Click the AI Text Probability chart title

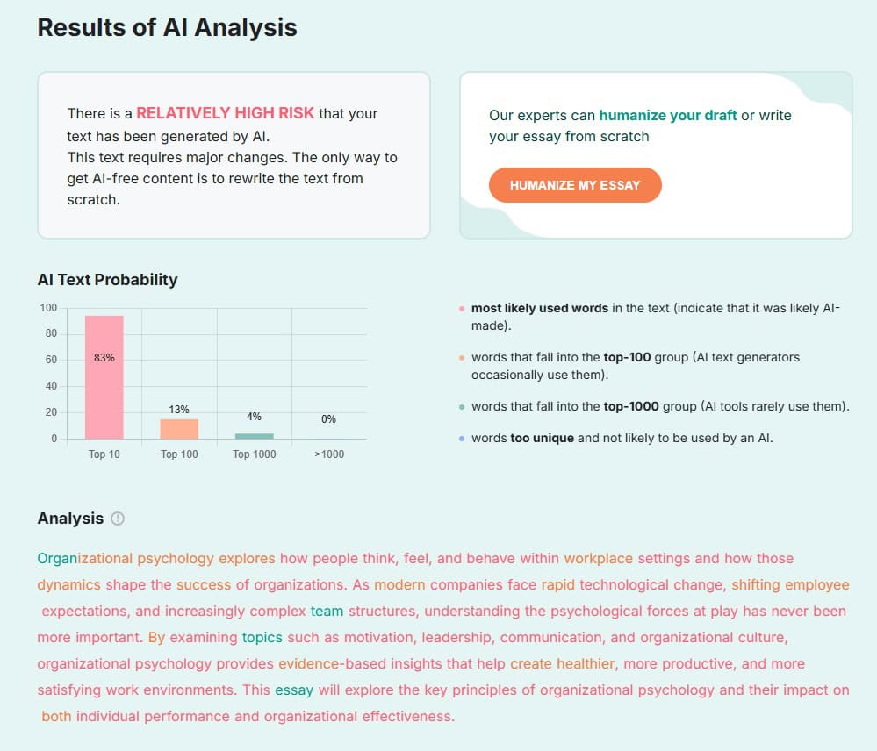point(107,280)
